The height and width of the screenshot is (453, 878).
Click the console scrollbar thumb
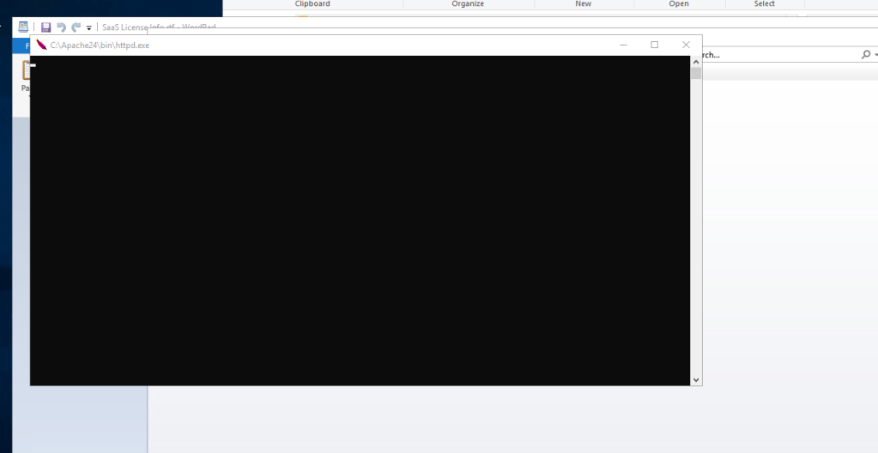coord(696,74)
